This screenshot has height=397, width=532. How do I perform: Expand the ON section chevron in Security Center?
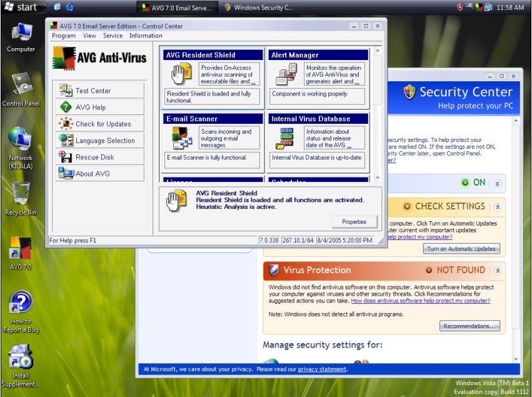coord(498,184)
